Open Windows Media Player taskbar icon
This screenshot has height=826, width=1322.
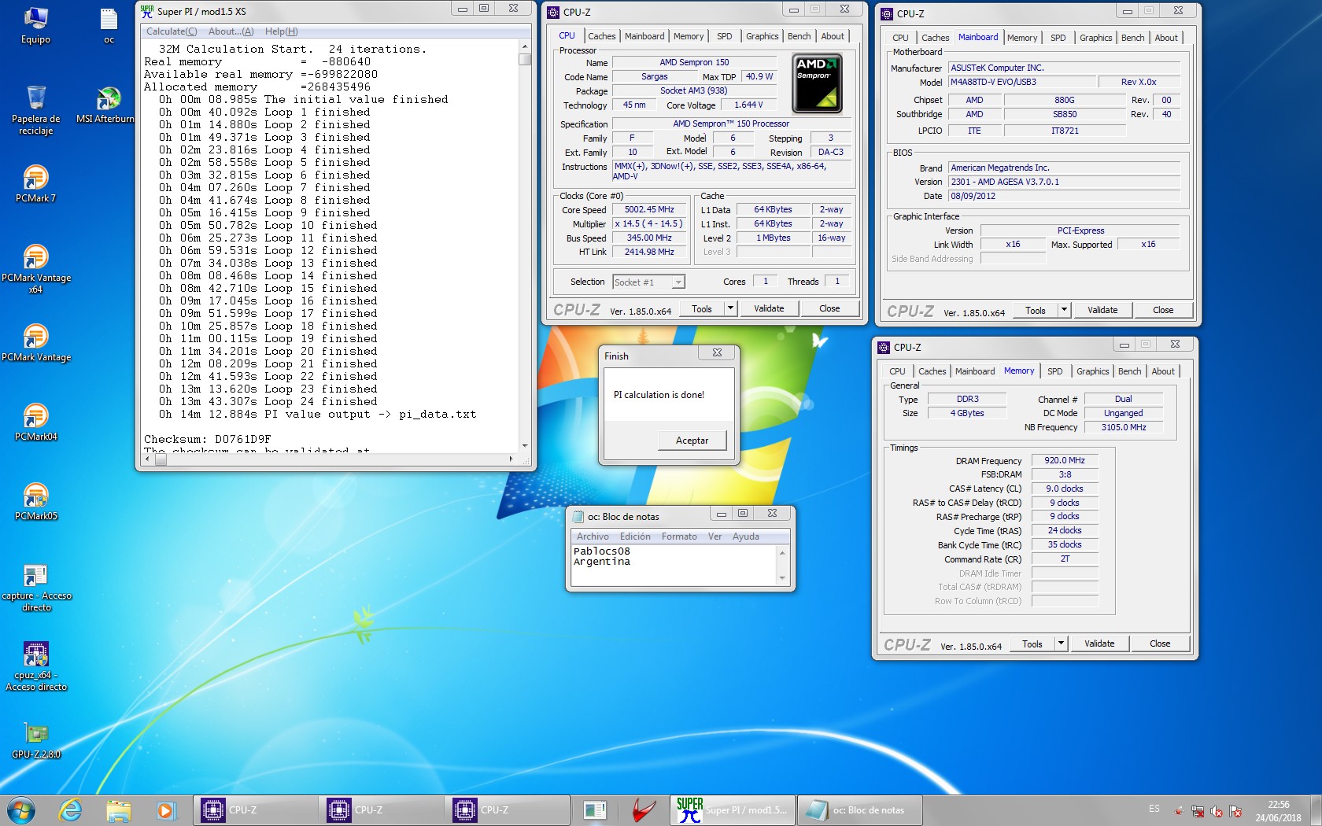tap(165, 810)
